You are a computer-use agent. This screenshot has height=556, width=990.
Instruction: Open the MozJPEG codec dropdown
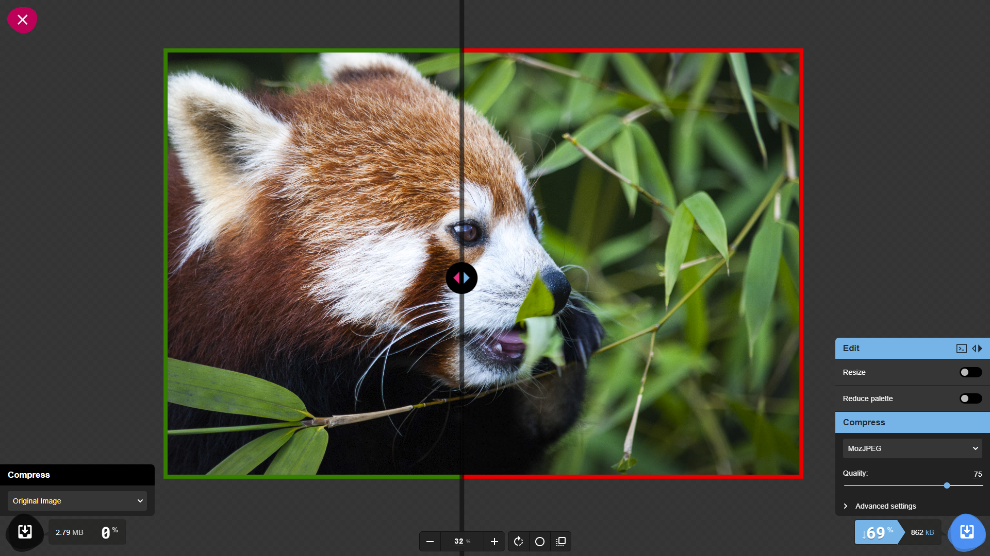[912, 448]
